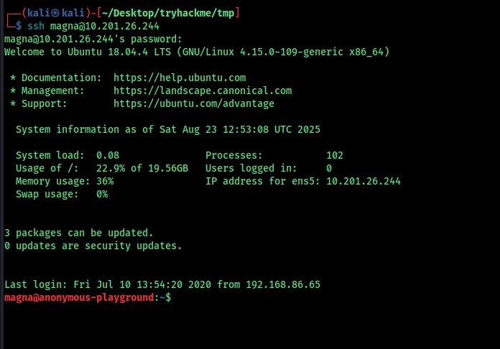Click the Processes count 102

(335, 155)
